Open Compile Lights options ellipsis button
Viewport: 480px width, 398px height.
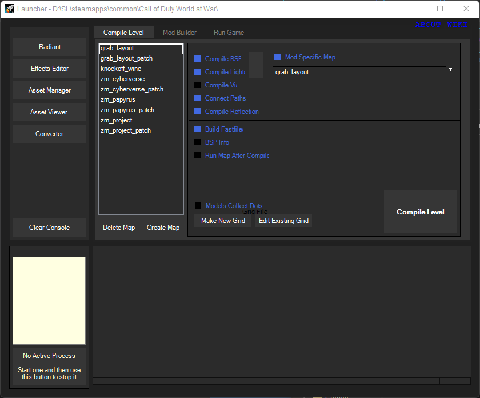pos(256,72)
